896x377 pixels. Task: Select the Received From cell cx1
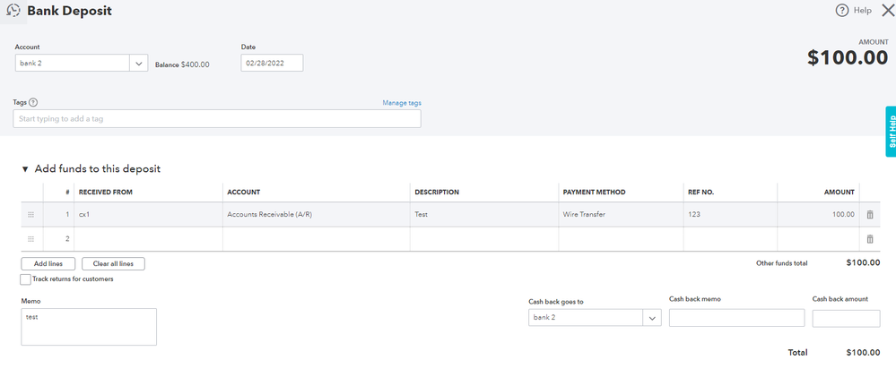click(x=148, y=215)
